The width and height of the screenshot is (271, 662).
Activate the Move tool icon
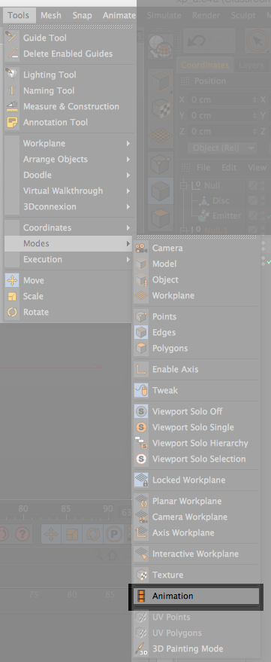point(12,280)
